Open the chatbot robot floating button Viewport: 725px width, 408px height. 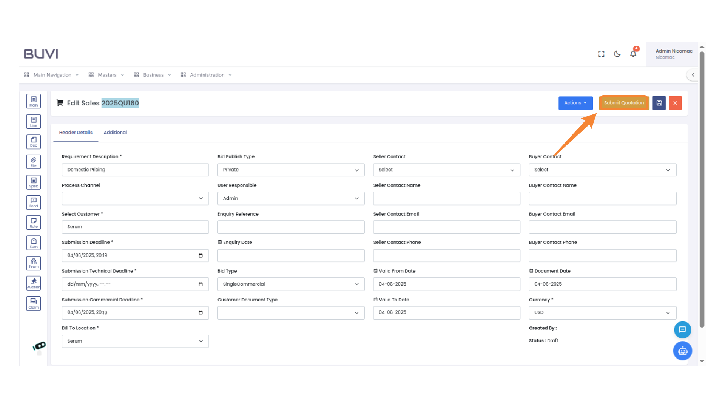coord(682,351)
